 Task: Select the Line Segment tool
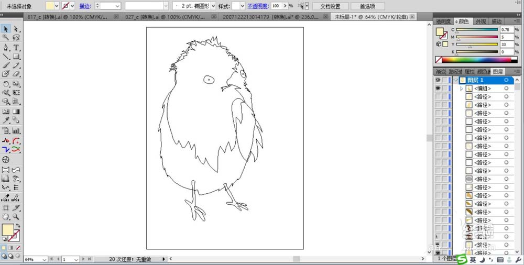(x=6, y=57)
